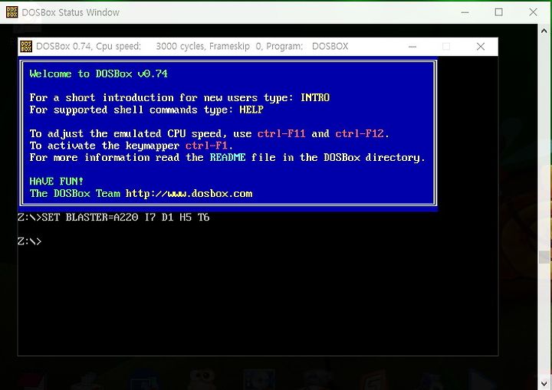Click the 'DOSBox 0.74, Cpu speed:' title text
This screenshot has height=390, width=552.
click(x=88, y=47)
